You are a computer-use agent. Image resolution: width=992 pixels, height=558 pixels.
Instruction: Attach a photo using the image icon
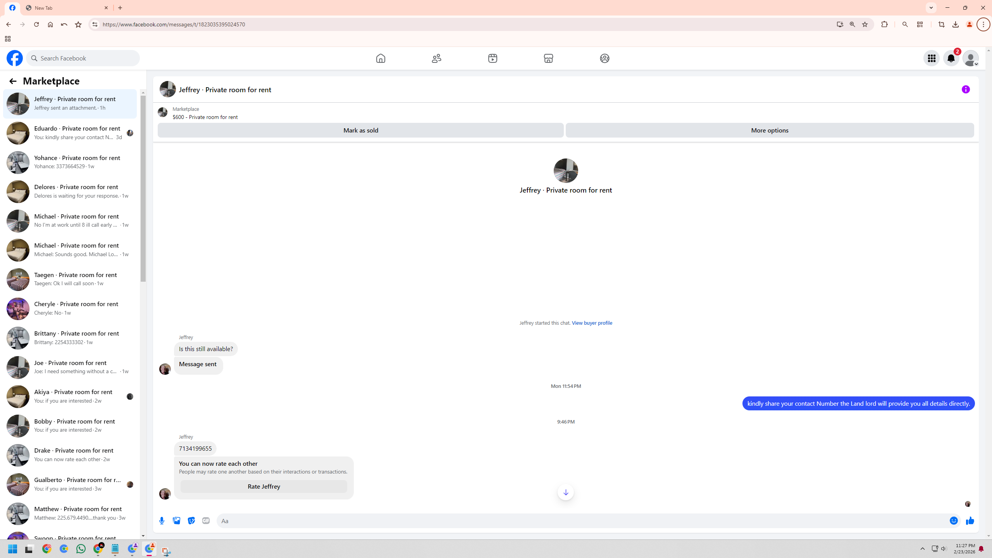(x=177, y=521)
